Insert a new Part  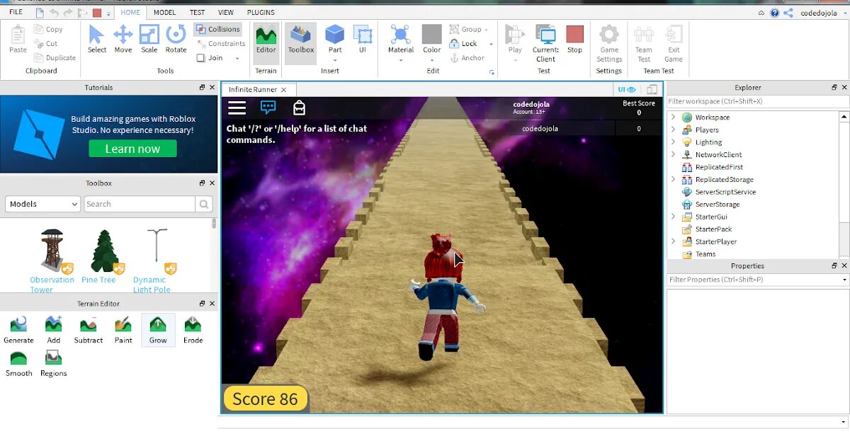click(335, 39)
